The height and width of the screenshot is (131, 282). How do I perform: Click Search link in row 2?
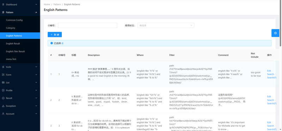point(270,100)
